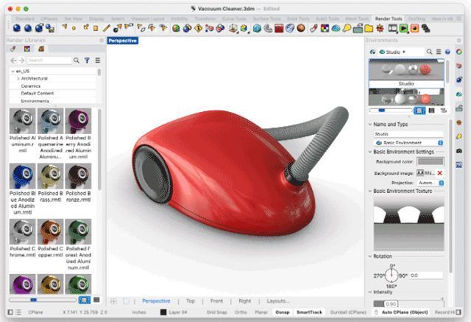Switch to the Top viewport tab
Screen dimensions: 471x322
point(191,301)
